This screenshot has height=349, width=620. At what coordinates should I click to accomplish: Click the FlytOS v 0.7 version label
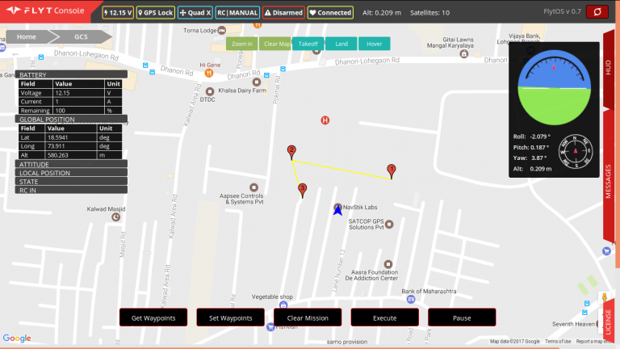click(562, 11)
